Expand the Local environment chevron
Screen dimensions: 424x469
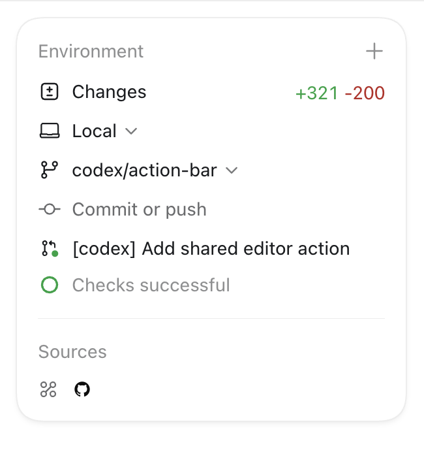[x=131, y=131]
